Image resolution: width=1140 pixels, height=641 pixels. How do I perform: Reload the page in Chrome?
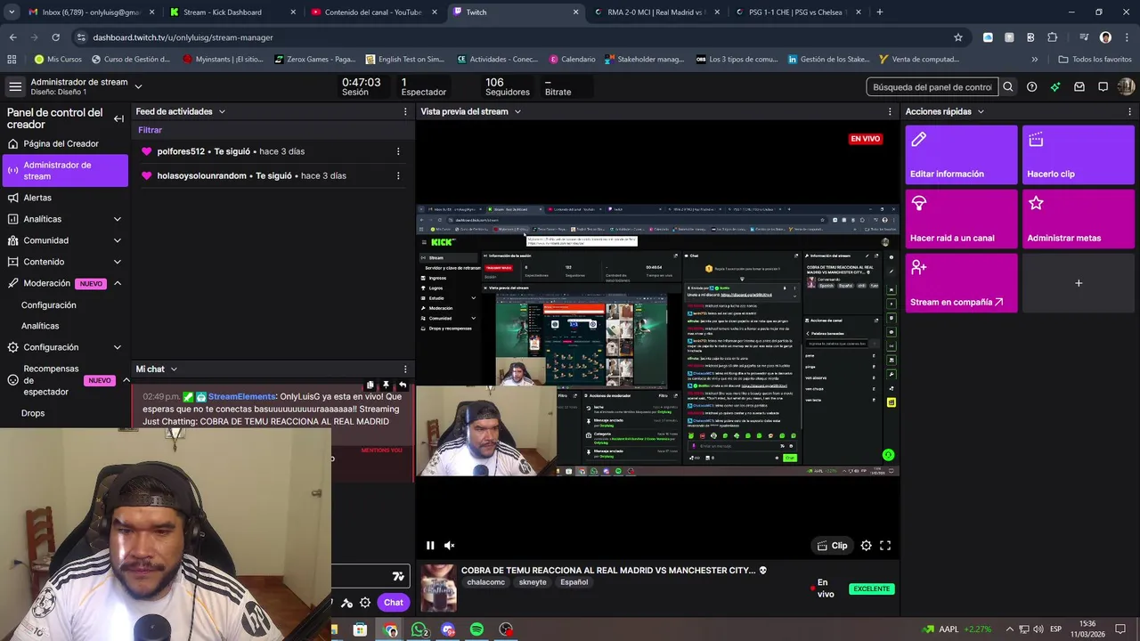click(55, 37)
